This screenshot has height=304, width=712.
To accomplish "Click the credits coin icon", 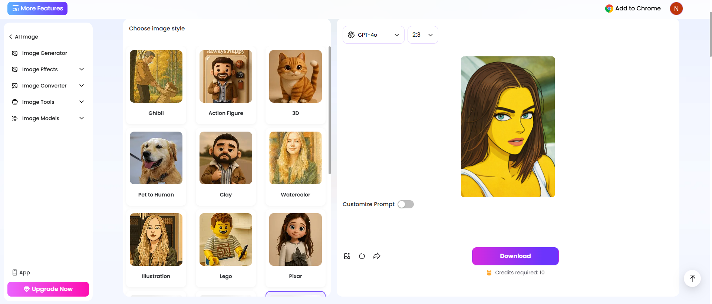I will click(489, 272).
